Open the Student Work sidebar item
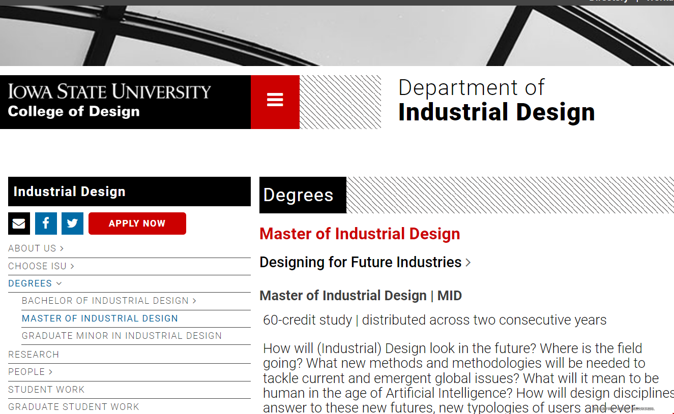674x414 pixels. coord(46,390)
